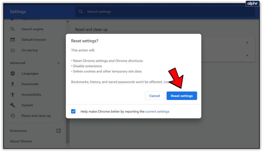
Task: Click the blue Reset settings button
Action: [182, 96]
